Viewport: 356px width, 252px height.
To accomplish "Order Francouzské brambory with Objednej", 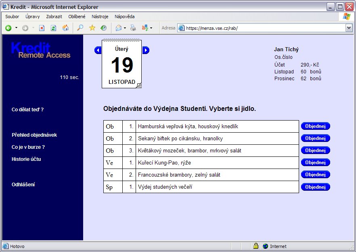I will click(315, 175).
